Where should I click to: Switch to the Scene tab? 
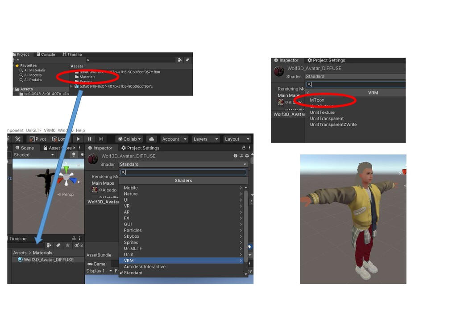[25, 148]
